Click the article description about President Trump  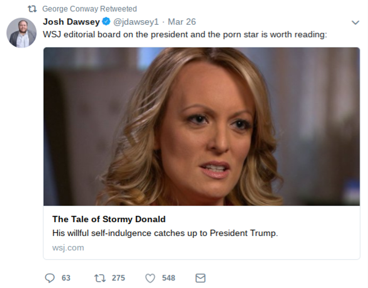point(165,233)
